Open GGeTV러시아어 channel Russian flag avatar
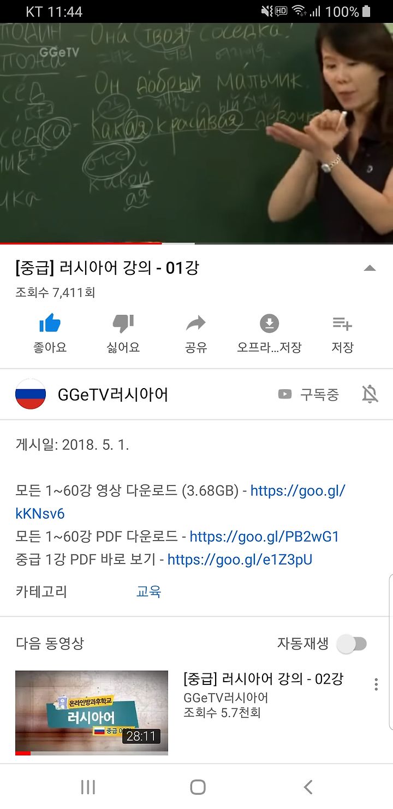Viewport: 393px width, 809px height. 31,394
